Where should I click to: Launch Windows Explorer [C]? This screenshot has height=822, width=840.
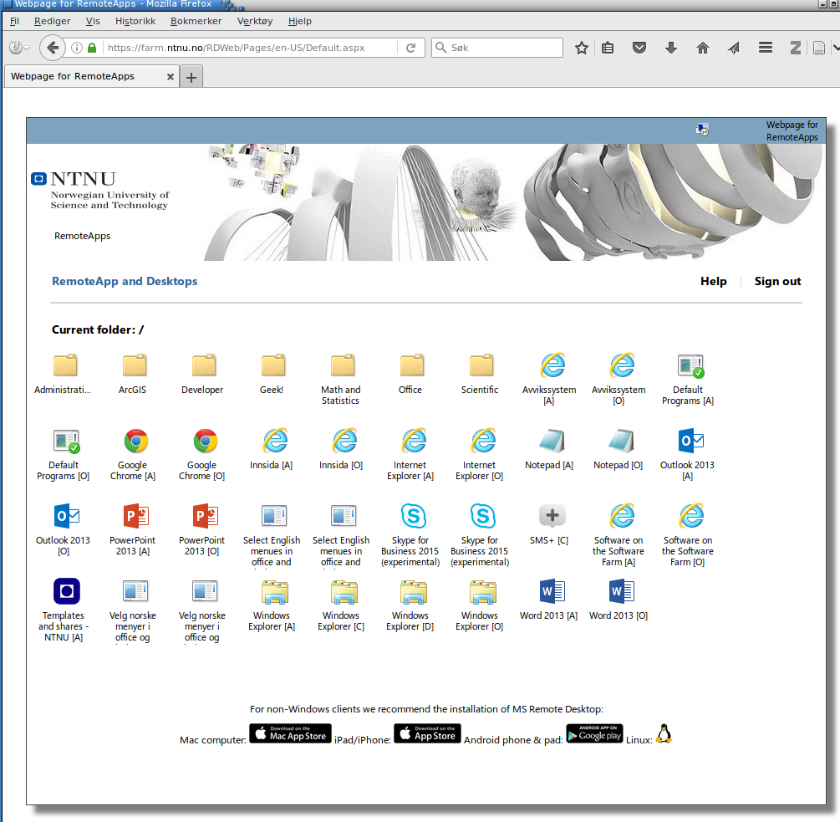tap(344, 592)
